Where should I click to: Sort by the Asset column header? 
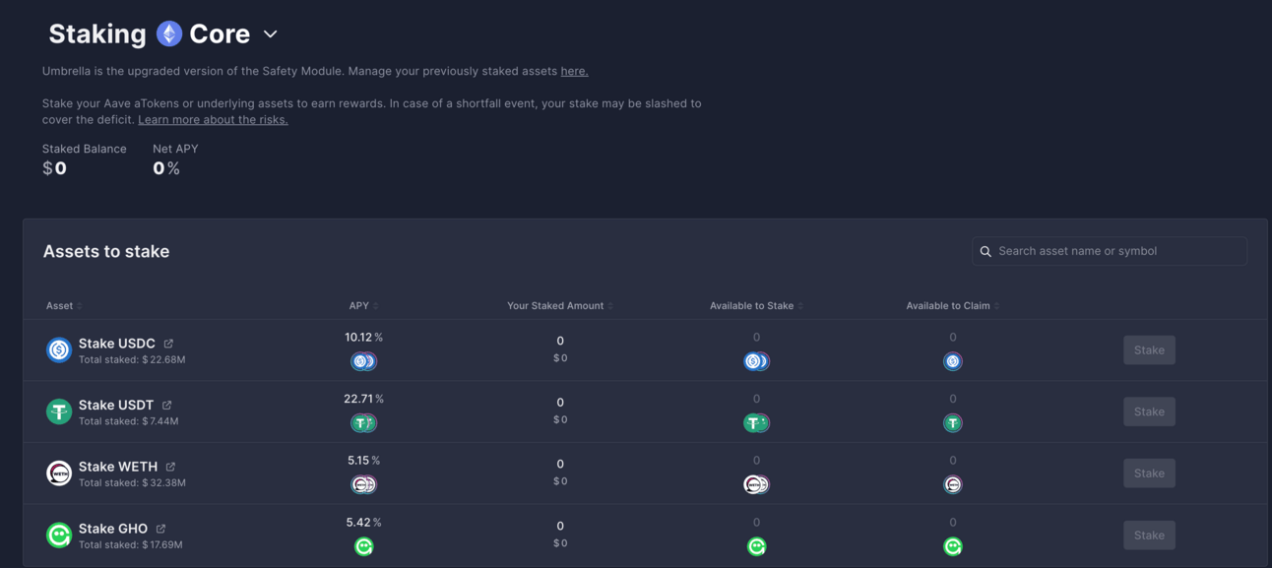point(63,305)
